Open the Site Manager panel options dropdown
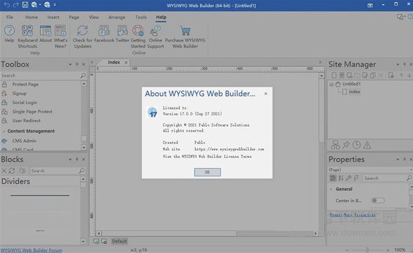The image size is (413, 253). pyautogui.click(x=398, y=64)
